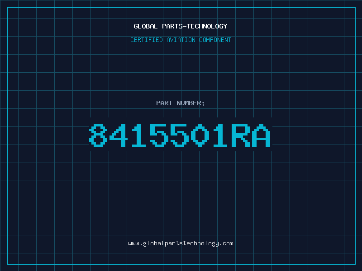362x271 pixels.
Task: Click the GLOBAL PARTS-TECHNOLOGY heading
Action: pyautogui.click(x=181, y=26)
